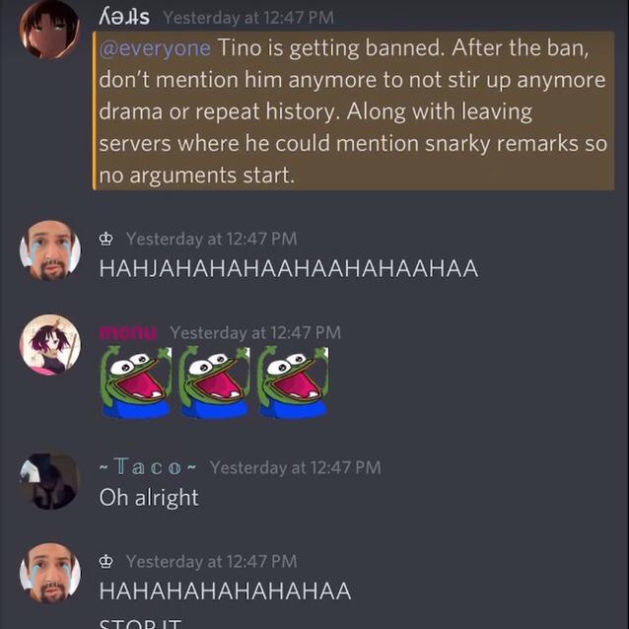Click the pink 'monu' username

pos(127,333)
